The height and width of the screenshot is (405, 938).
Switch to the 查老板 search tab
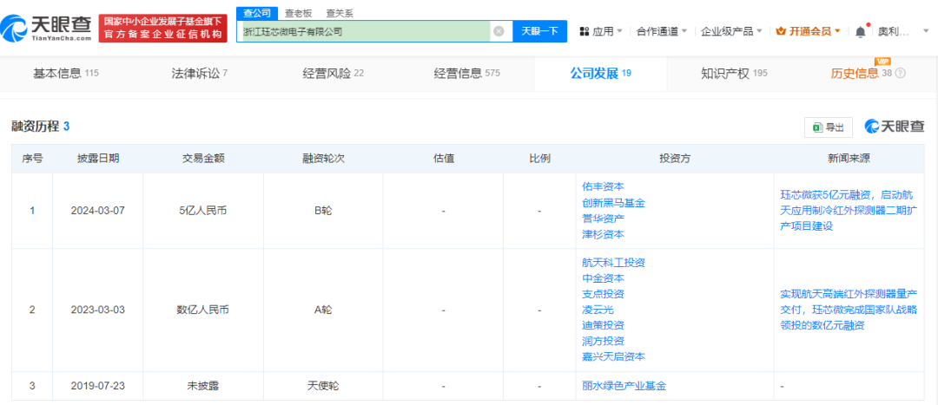pos(298,13)
